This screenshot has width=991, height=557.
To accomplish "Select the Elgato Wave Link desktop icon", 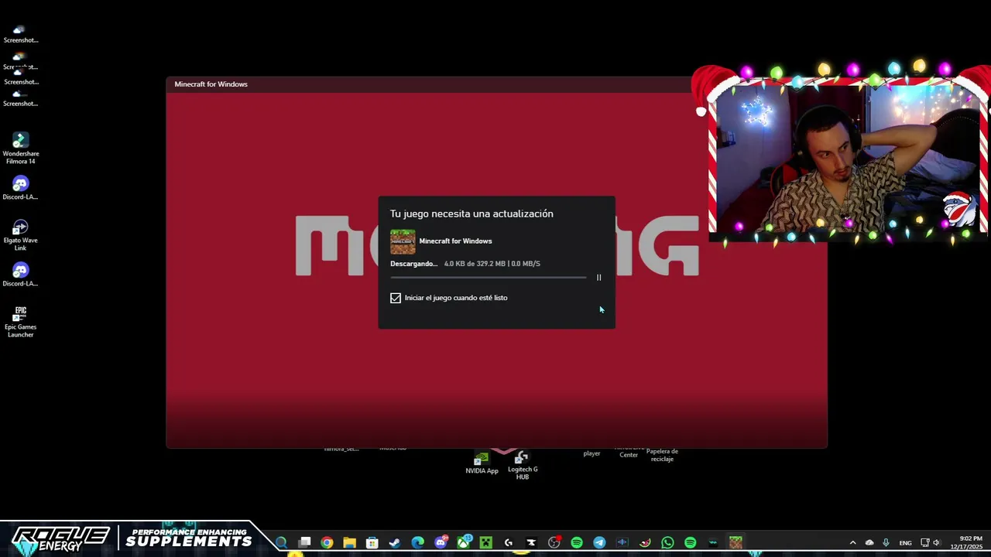I will (21, 235).
